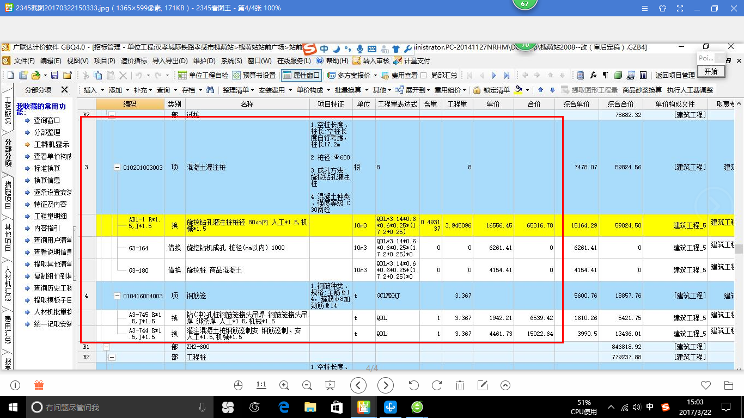Image resolution: width=744 pixels, height=418 pixels.
Task: Click the image viewer zoom in magnifier
Action: pos(284,385)
